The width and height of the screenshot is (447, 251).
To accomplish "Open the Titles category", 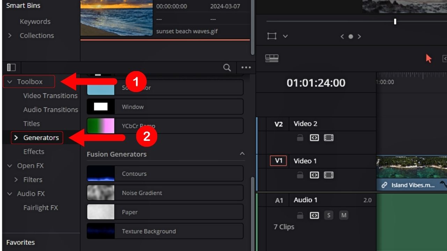I will 31,123.
